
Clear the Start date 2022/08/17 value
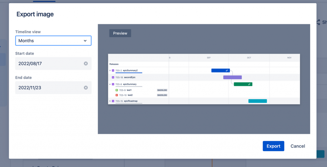86,64
